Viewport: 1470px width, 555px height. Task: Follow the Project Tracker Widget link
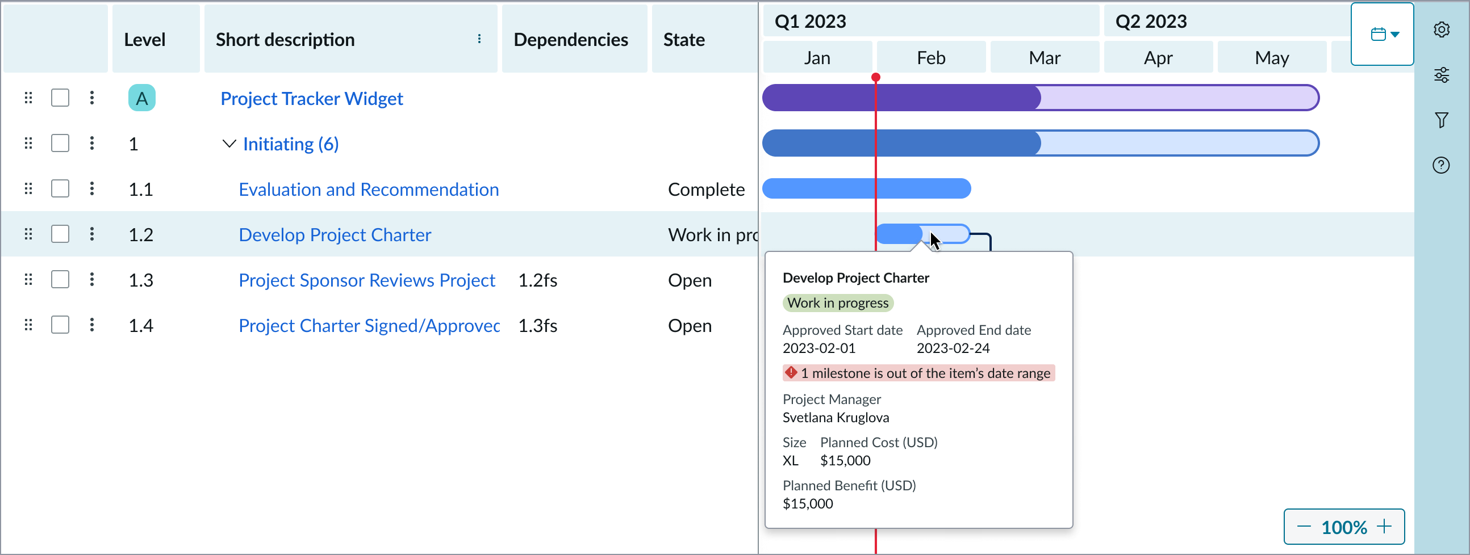(x=312, y=98)
